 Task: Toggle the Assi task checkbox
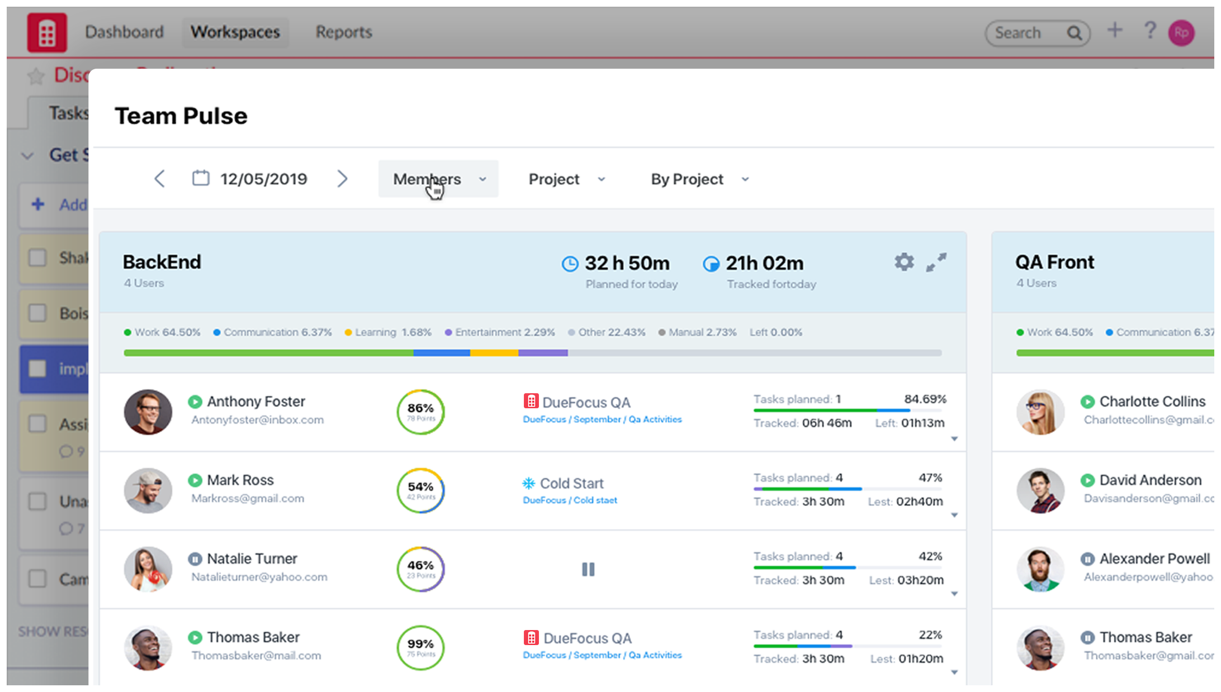[x=37, y=424]
